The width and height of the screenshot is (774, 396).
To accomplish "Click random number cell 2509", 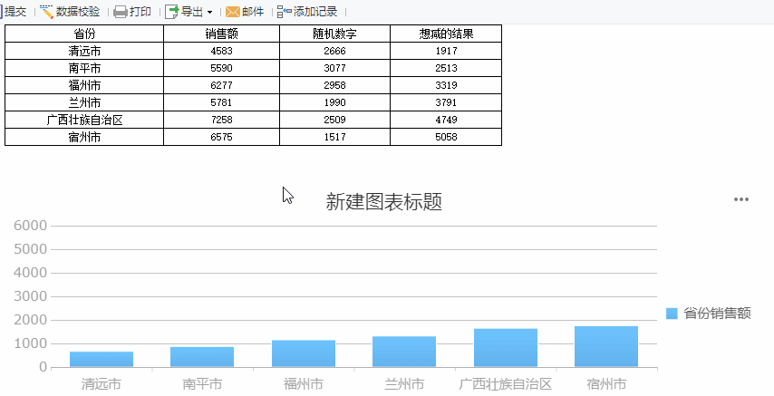I will tap(334, 120).
